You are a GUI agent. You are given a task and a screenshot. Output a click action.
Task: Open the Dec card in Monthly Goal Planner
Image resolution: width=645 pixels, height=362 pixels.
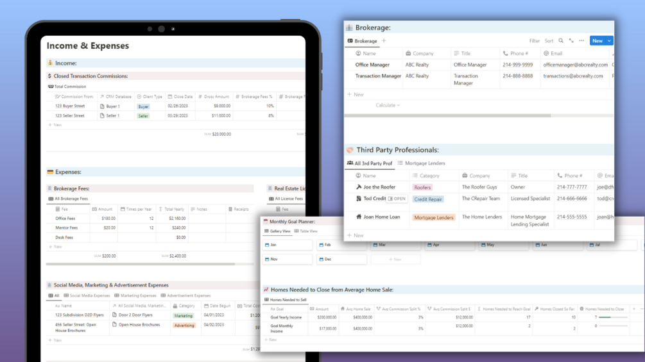(x=341, y=259)
